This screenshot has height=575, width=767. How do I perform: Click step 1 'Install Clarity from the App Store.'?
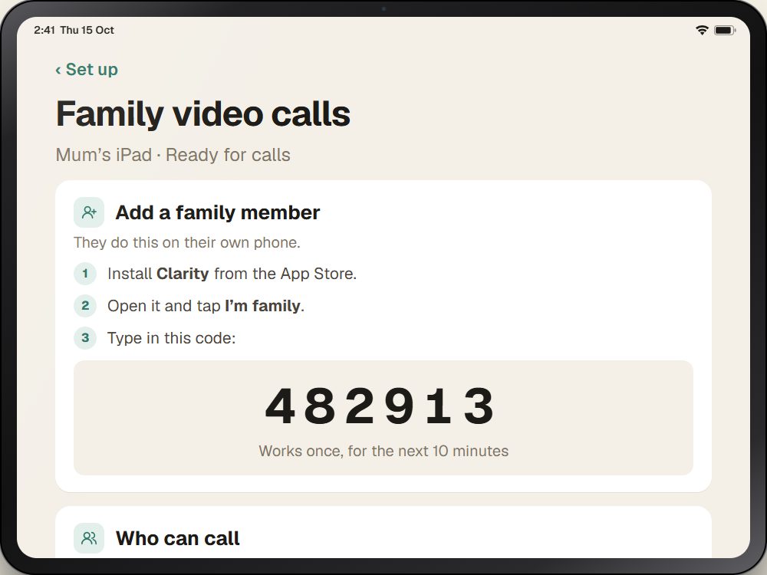232,274
